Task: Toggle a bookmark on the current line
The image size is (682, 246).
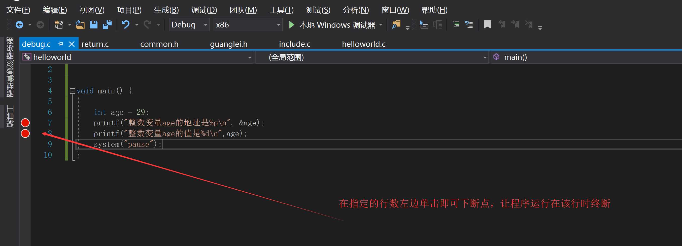Action: click(487, 25)
